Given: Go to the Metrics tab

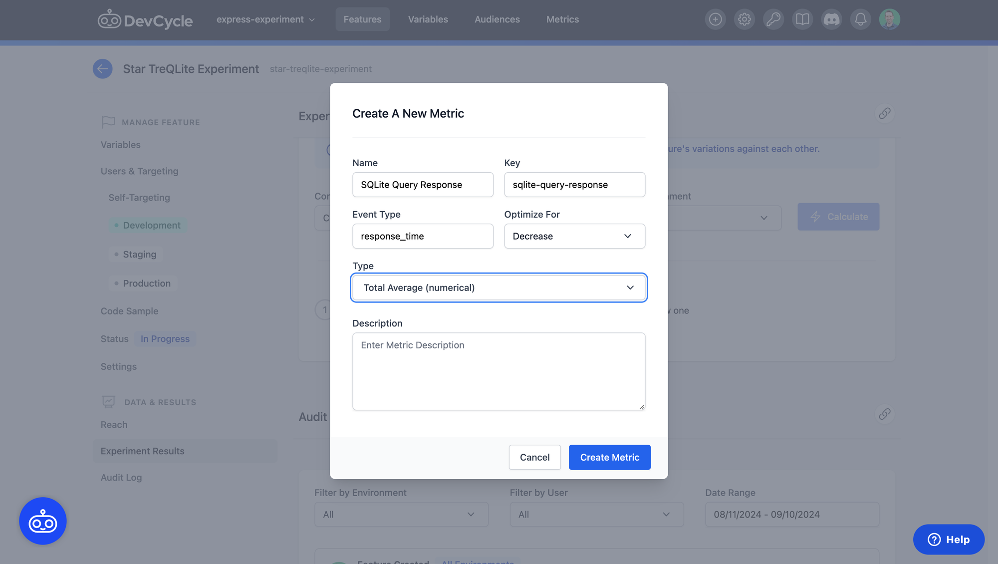Looking at the screenshot, I should (562, 19).
